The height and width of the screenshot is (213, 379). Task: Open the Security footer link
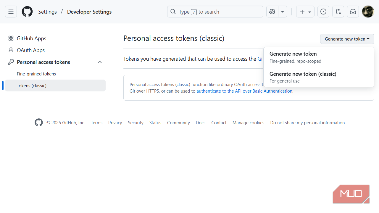click(136, 123)
